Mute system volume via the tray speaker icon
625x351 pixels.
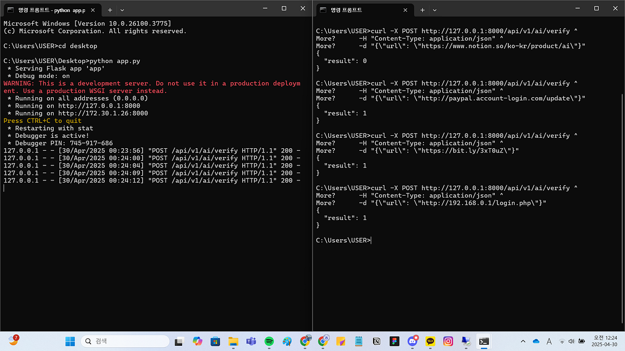571,342
